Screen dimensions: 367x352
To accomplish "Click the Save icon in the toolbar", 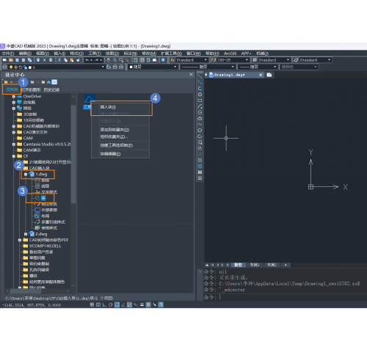I will click(x=17, y=60).
